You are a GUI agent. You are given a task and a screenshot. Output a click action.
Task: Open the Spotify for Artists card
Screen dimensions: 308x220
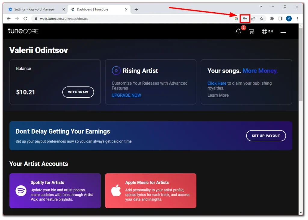(x=55, y=191)
